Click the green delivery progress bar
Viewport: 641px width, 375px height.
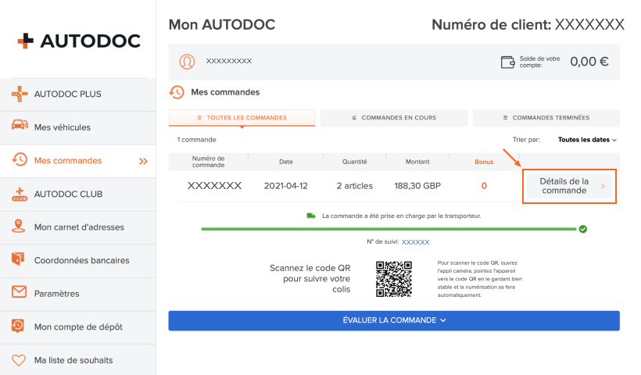[x=391, y=229]
